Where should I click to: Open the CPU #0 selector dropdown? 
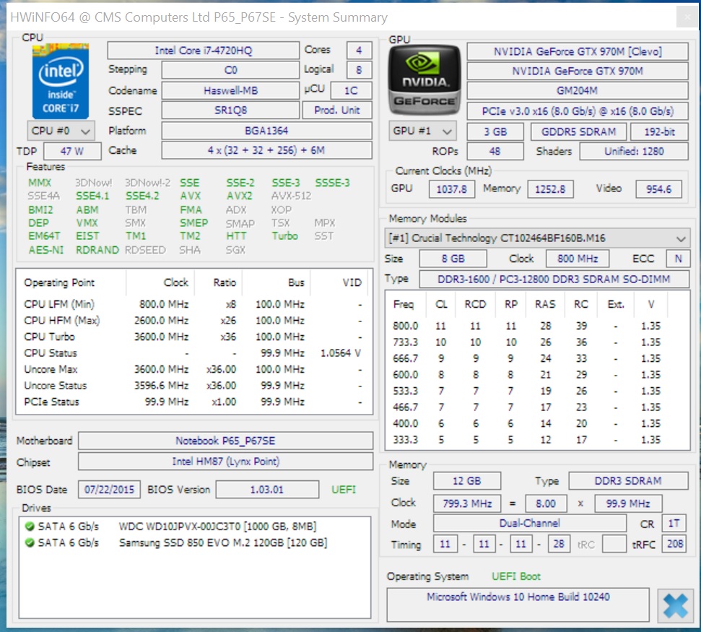(61, 131)
